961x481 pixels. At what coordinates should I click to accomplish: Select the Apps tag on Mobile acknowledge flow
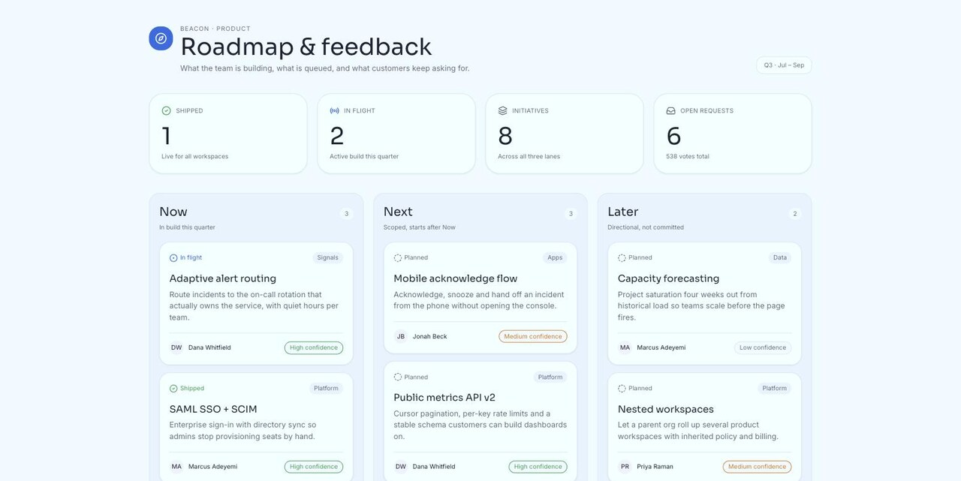tap(555, 257)
